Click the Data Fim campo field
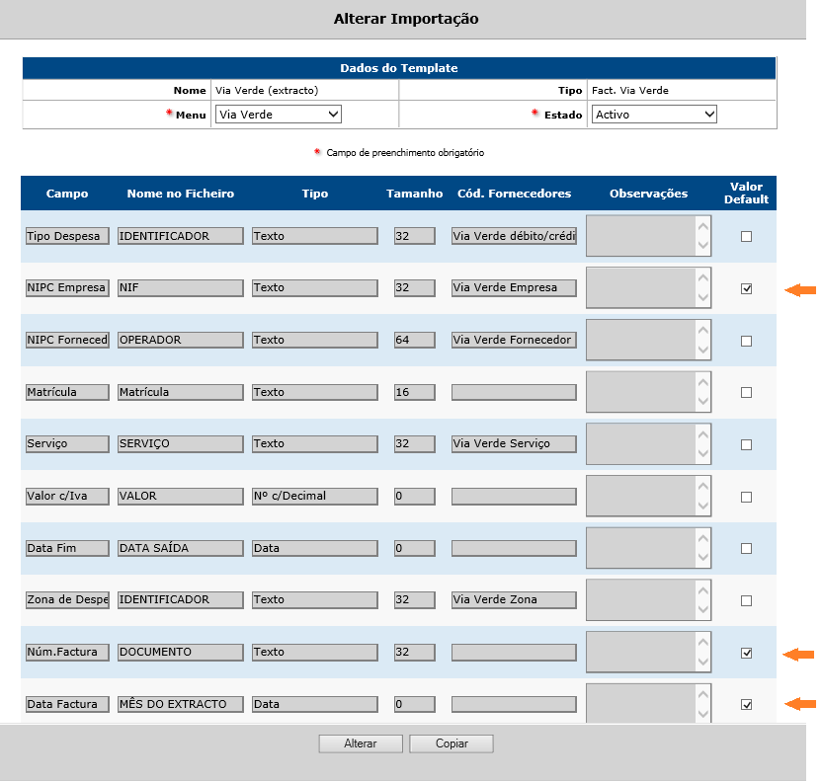The height and width of the screenshot is (782, 822). (x=67, y=548)
